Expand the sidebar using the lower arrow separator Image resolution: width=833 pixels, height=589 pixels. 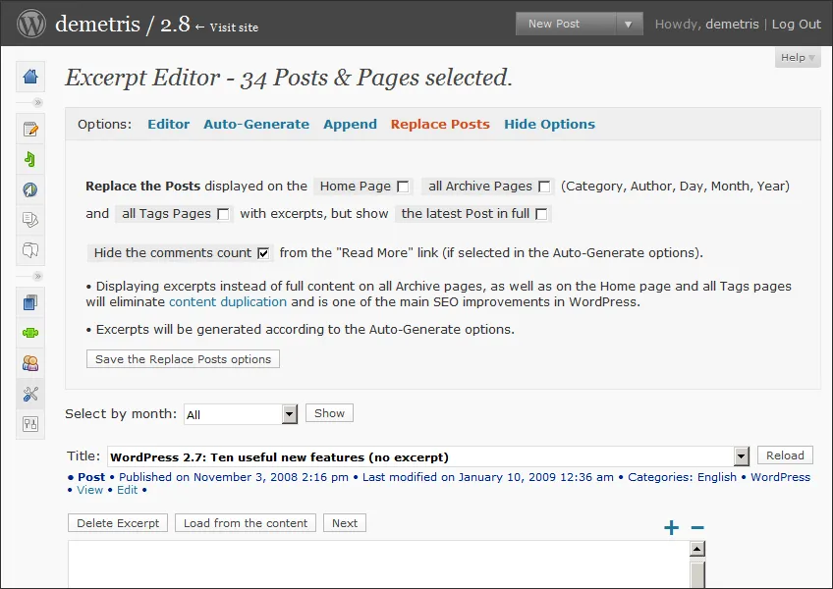coord(37,276)
